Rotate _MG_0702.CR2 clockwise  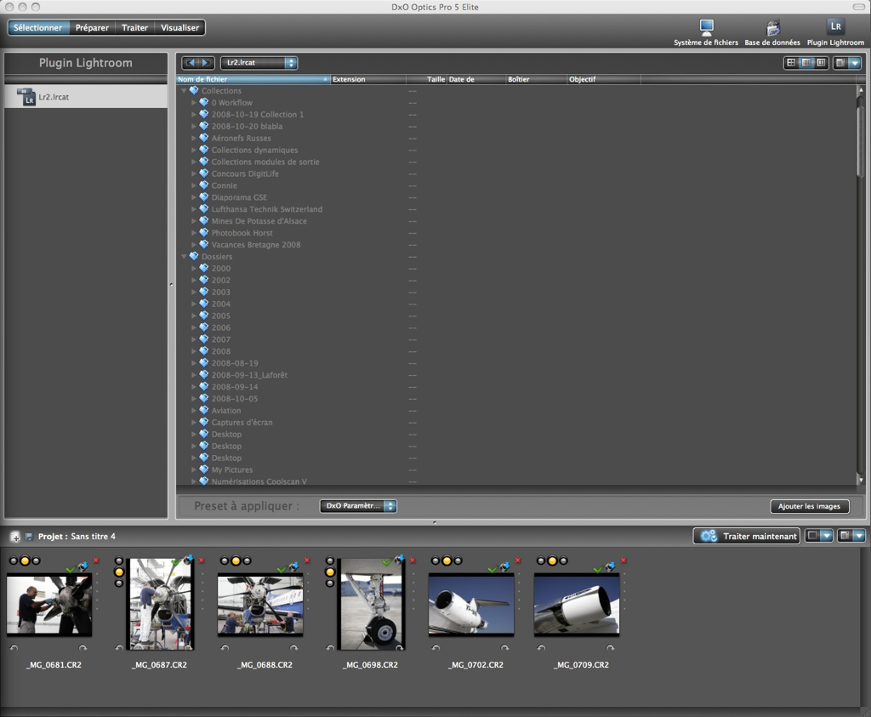(505, 647)
